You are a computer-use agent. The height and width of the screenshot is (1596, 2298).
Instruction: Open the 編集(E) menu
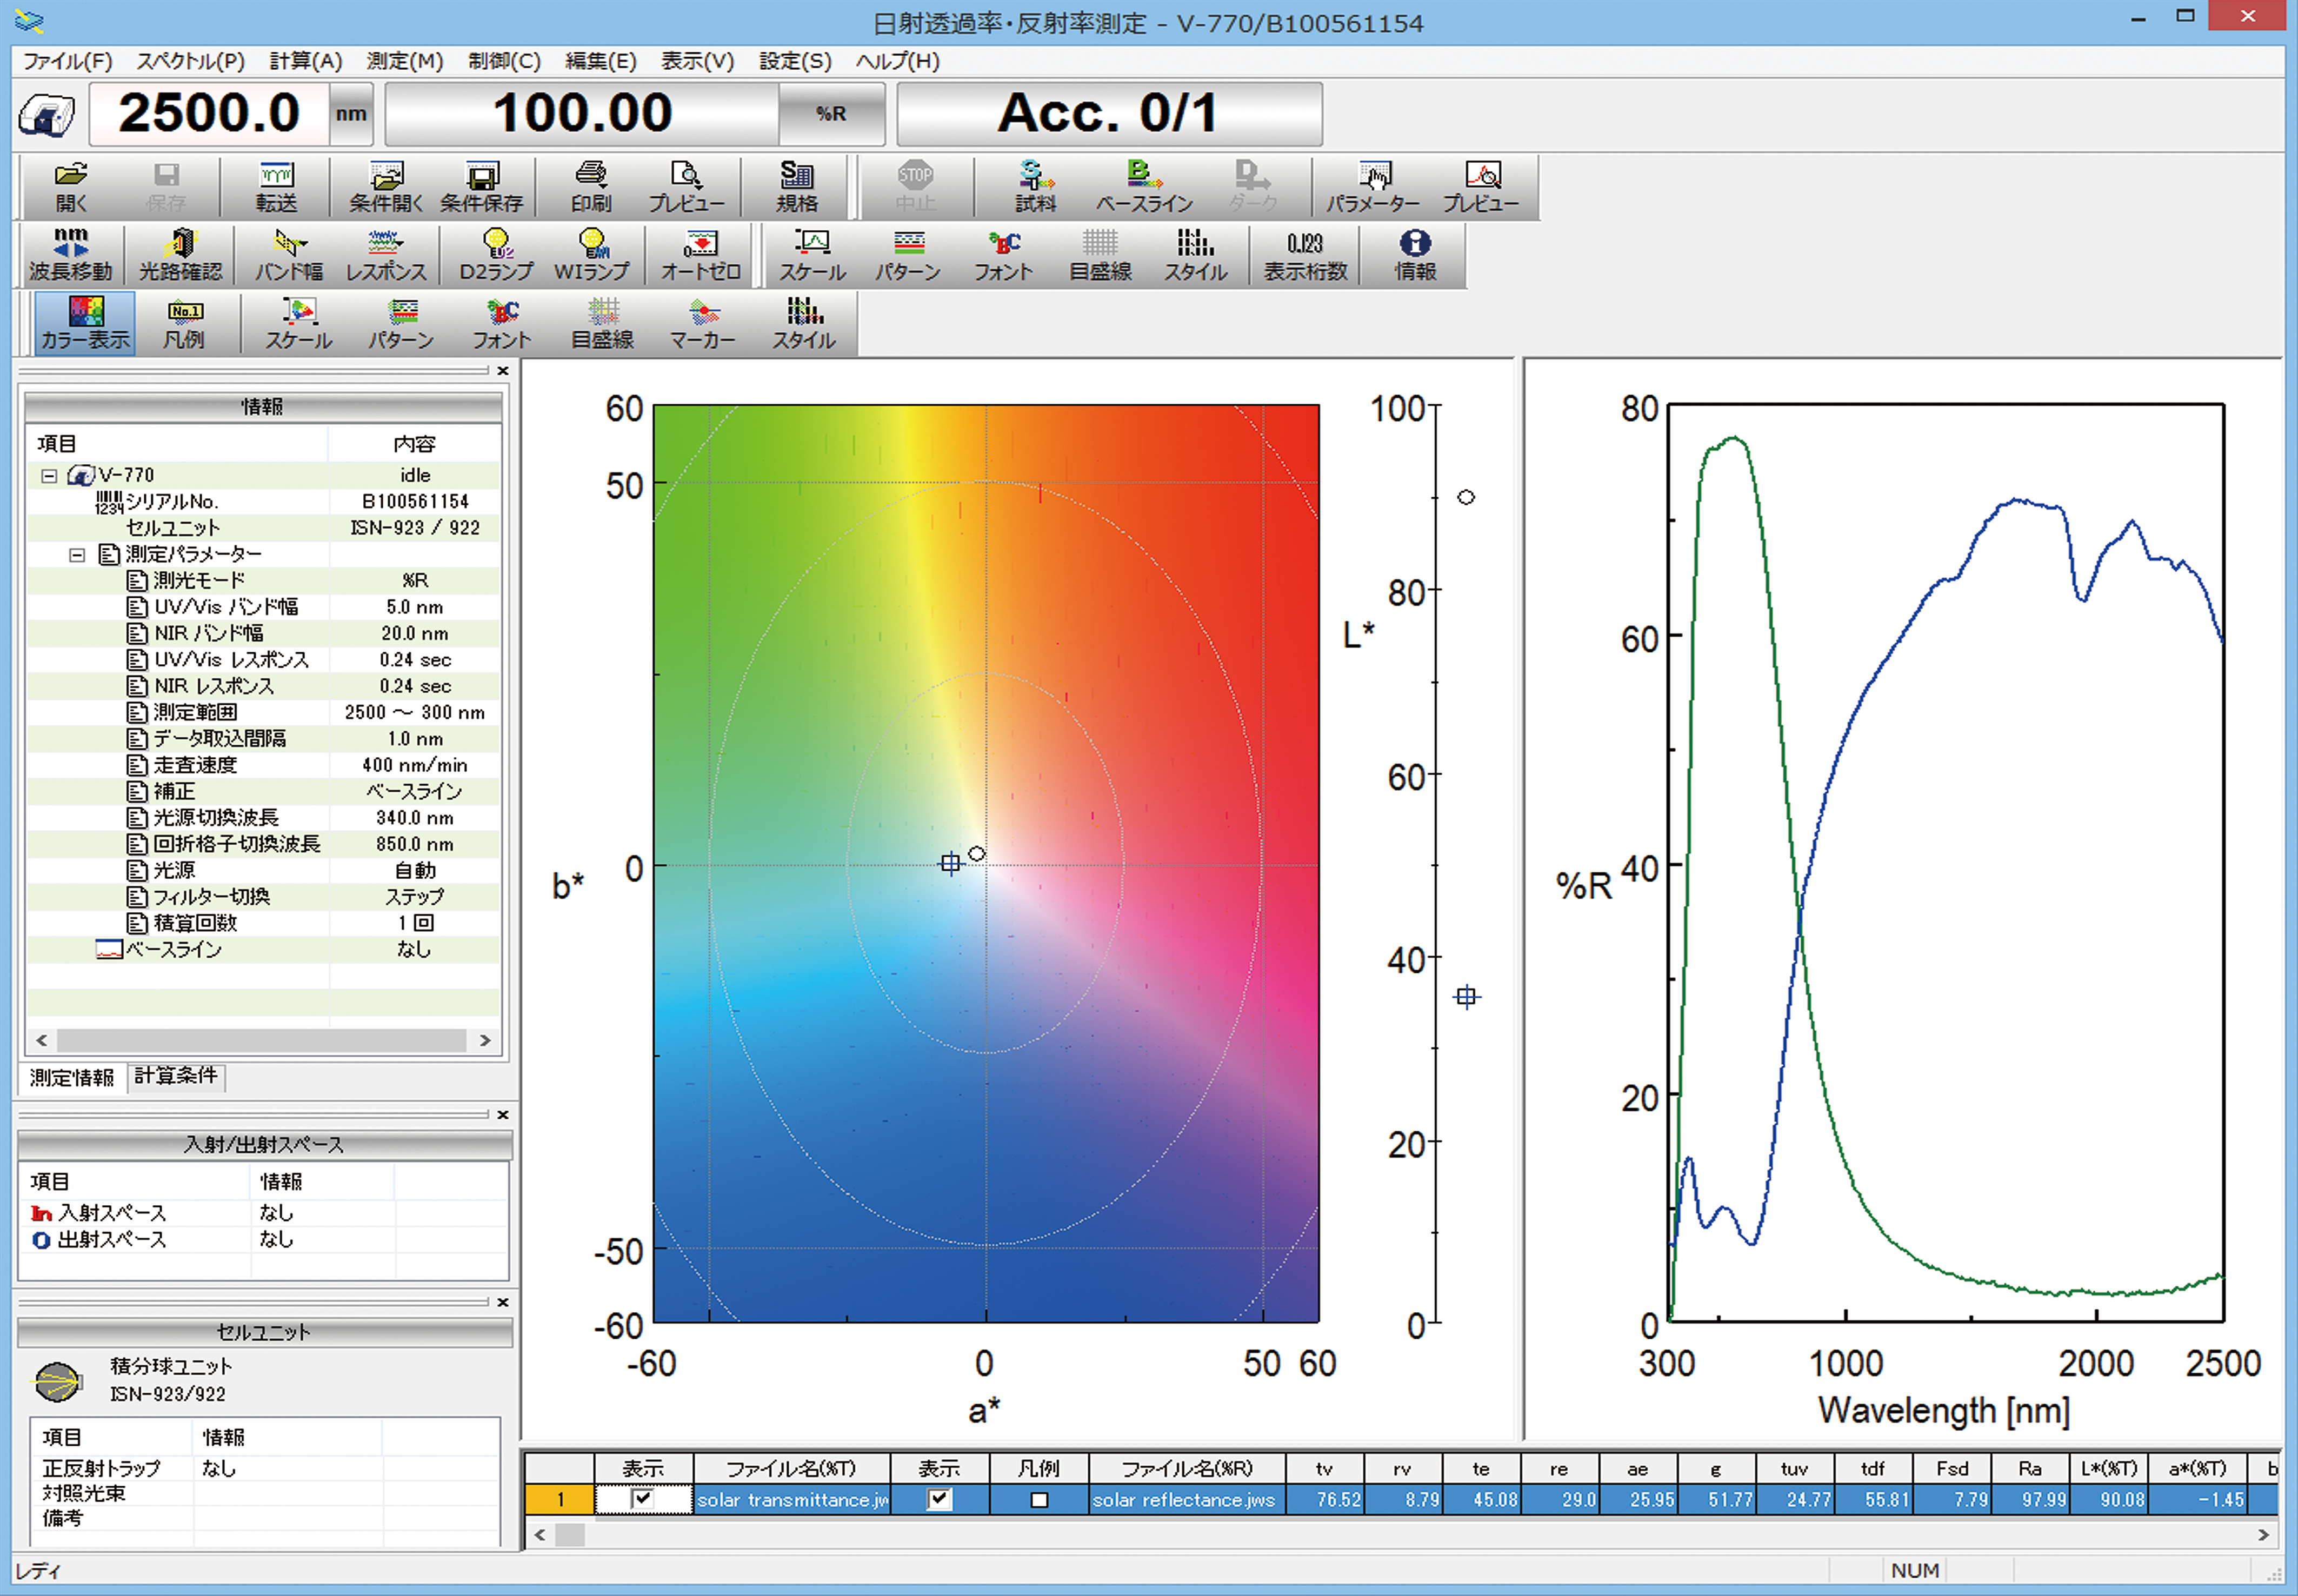pyautogui.click(x=600, y=61)
